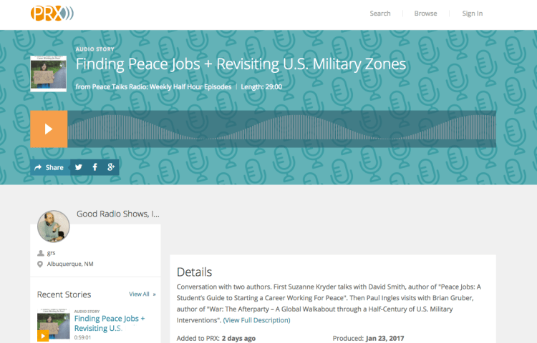The width and height of the screenshot is (537, 343).
Task: Seek within the audio waveform
Action: [281, 129]
